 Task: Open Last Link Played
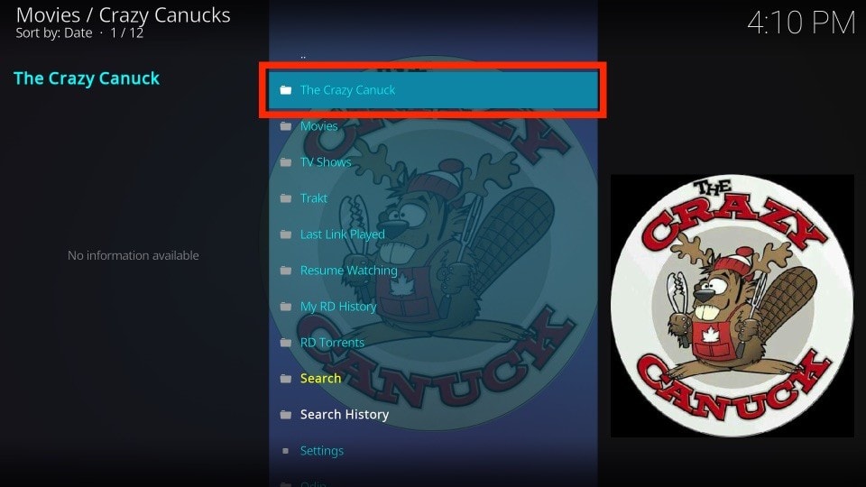[x=433, y=234]
